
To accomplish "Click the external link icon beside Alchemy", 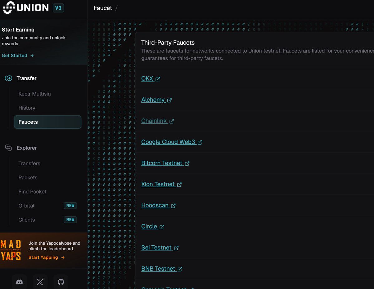I will [x=169, y=100].
